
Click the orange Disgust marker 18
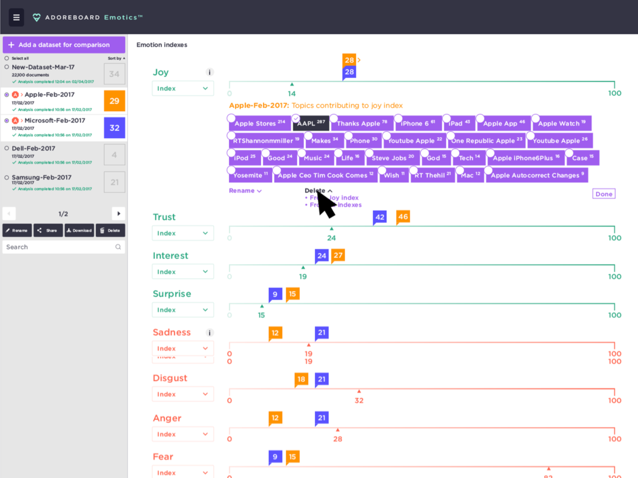302,380
